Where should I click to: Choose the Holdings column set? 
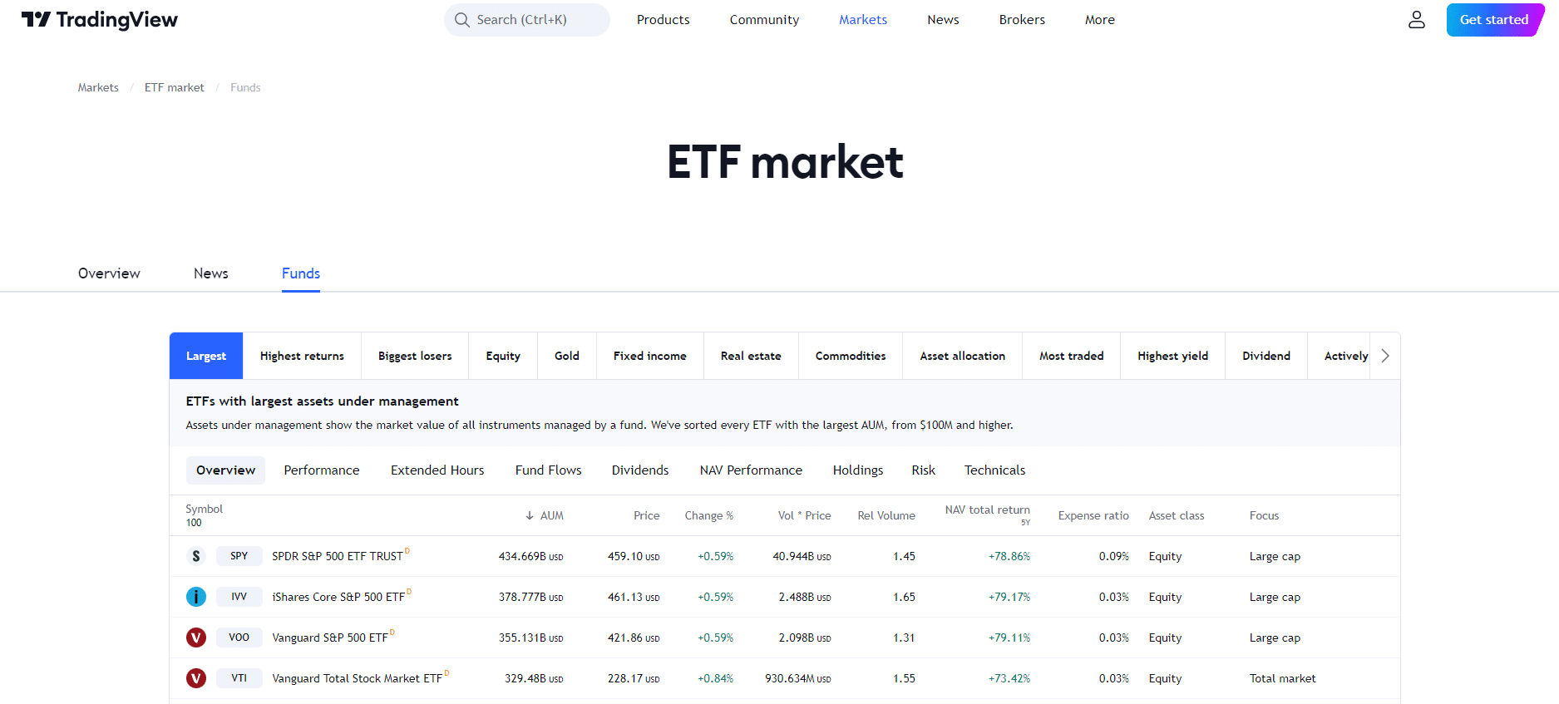pos(858,470)
